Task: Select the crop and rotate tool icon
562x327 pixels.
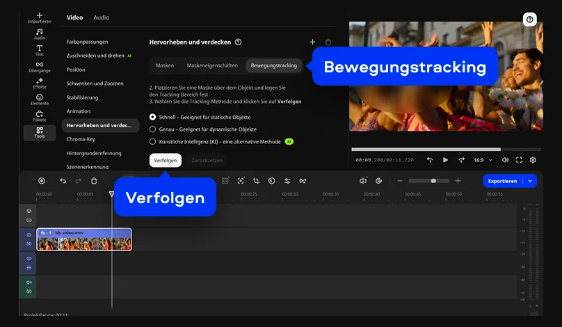Action: (x=256, y=181)
